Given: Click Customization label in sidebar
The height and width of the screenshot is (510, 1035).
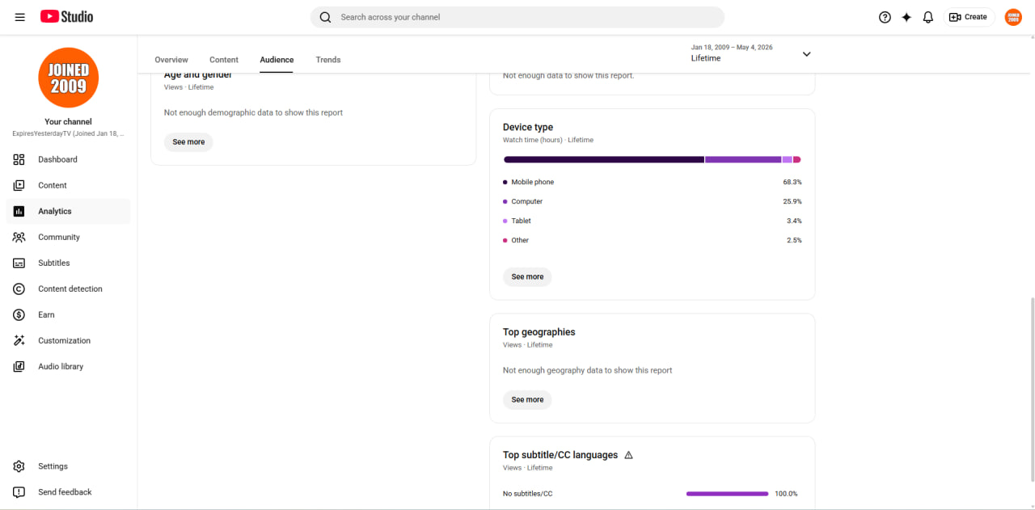Looking at the screenshot, I should coord(64,340).
